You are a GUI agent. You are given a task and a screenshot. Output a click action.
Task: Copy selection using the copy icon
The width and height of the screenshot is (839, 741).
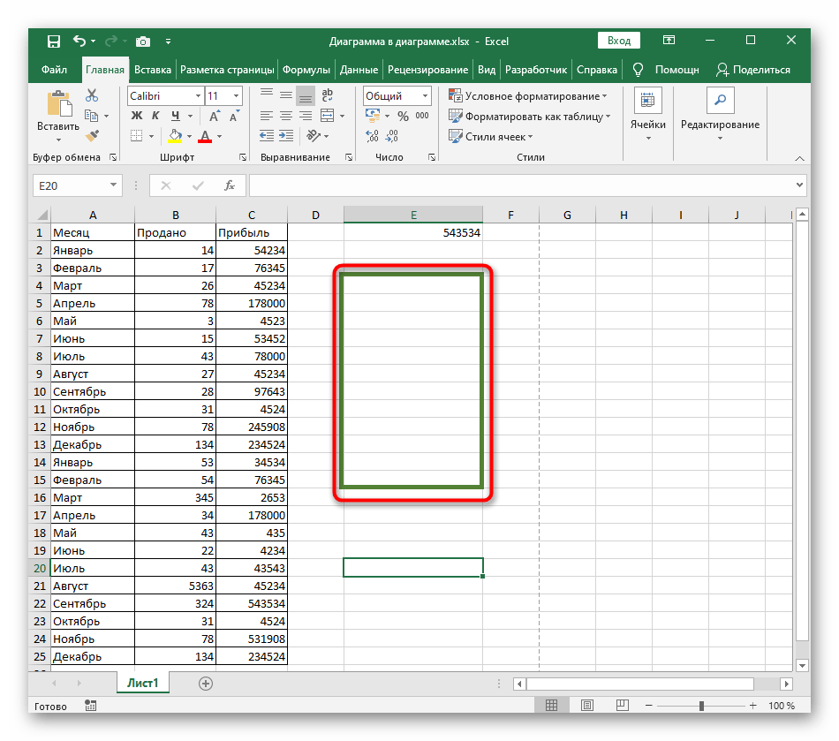[92, 116]
